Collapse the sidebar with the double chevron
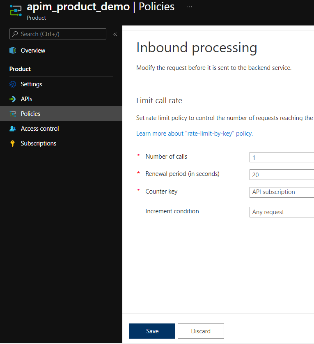314x344 pixels. (115, 34)
